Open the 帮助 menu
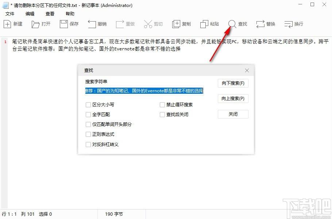332x219 pixels. click(70, 14)
